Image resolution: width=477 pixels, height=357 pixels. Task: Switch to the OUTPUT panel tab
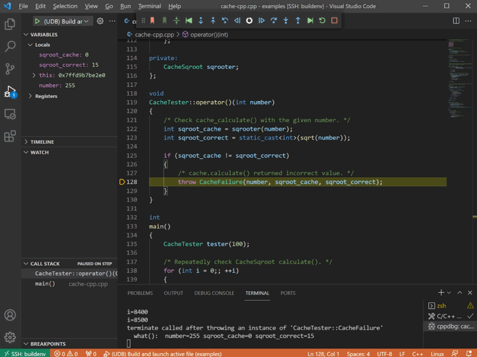173,293
